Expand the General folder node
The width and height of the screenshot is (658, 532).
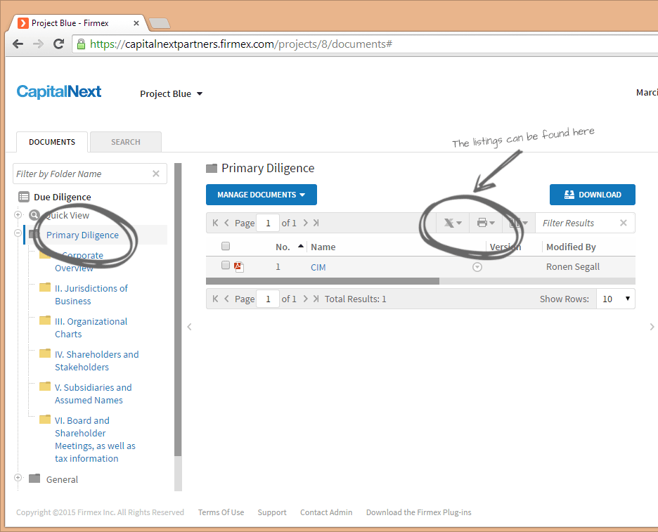[18, 477]
